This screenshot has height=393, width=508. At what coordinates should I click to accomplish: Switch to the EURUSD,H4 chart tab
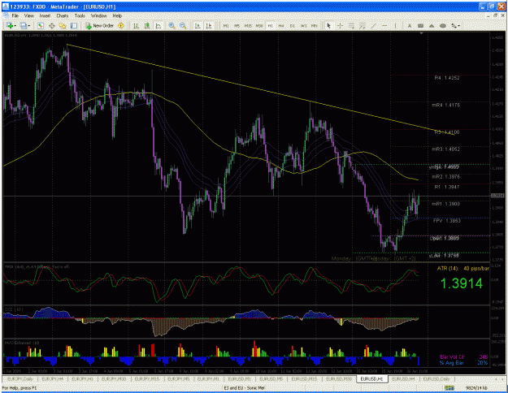(x=403, y=378)
